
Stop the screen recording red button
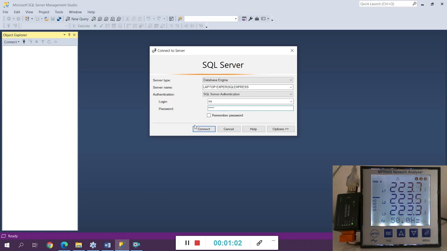(x=197, y=243)
